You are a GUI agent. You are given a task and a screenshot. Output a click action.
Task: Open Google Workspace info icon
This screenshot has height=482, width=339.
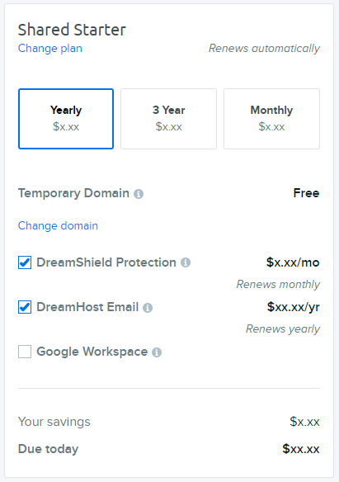157,352
